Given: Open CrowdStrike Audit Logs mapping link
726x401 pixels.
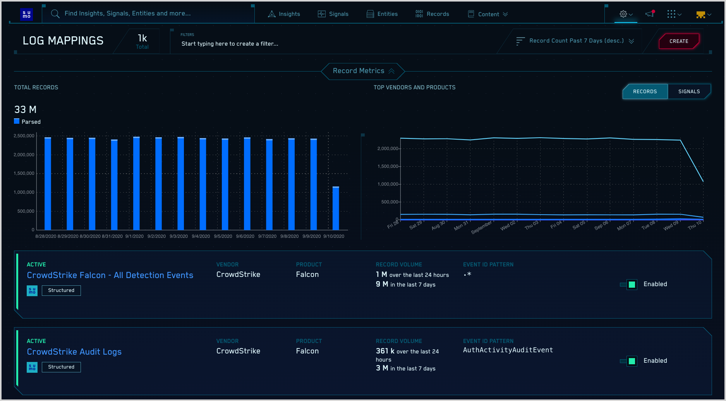Looking at the screenshot, I should [74, 352].
